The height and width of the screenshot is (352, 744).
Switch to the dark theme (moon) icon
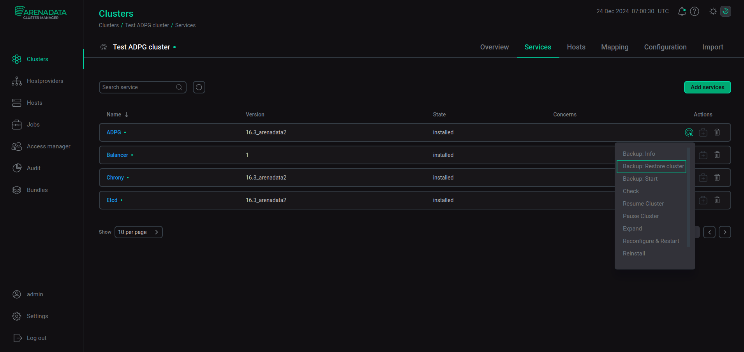click(x=726, y=11)
